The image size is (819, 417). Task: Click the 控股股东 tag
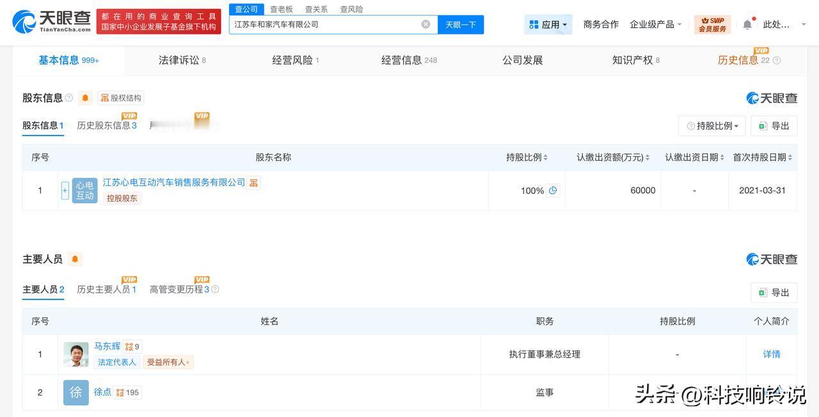click(x=122, y=198)
